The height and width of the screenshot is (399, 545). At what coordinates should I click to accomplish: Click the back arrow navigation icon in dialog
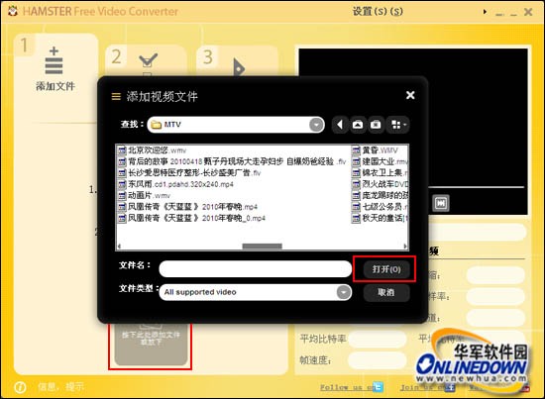coord(340,125)
